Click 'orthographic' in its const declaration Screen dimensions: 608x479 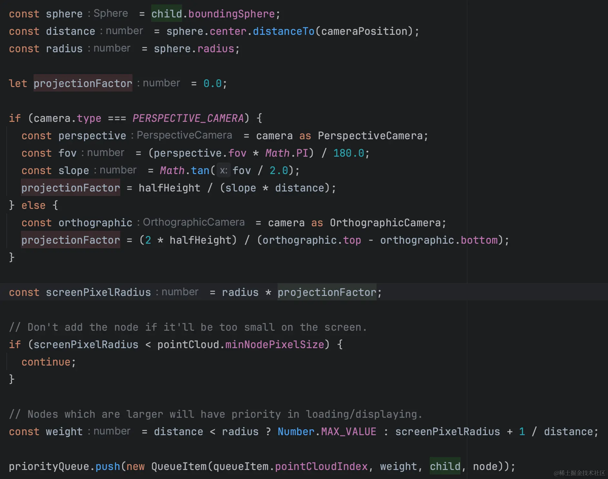coord(95,223)
